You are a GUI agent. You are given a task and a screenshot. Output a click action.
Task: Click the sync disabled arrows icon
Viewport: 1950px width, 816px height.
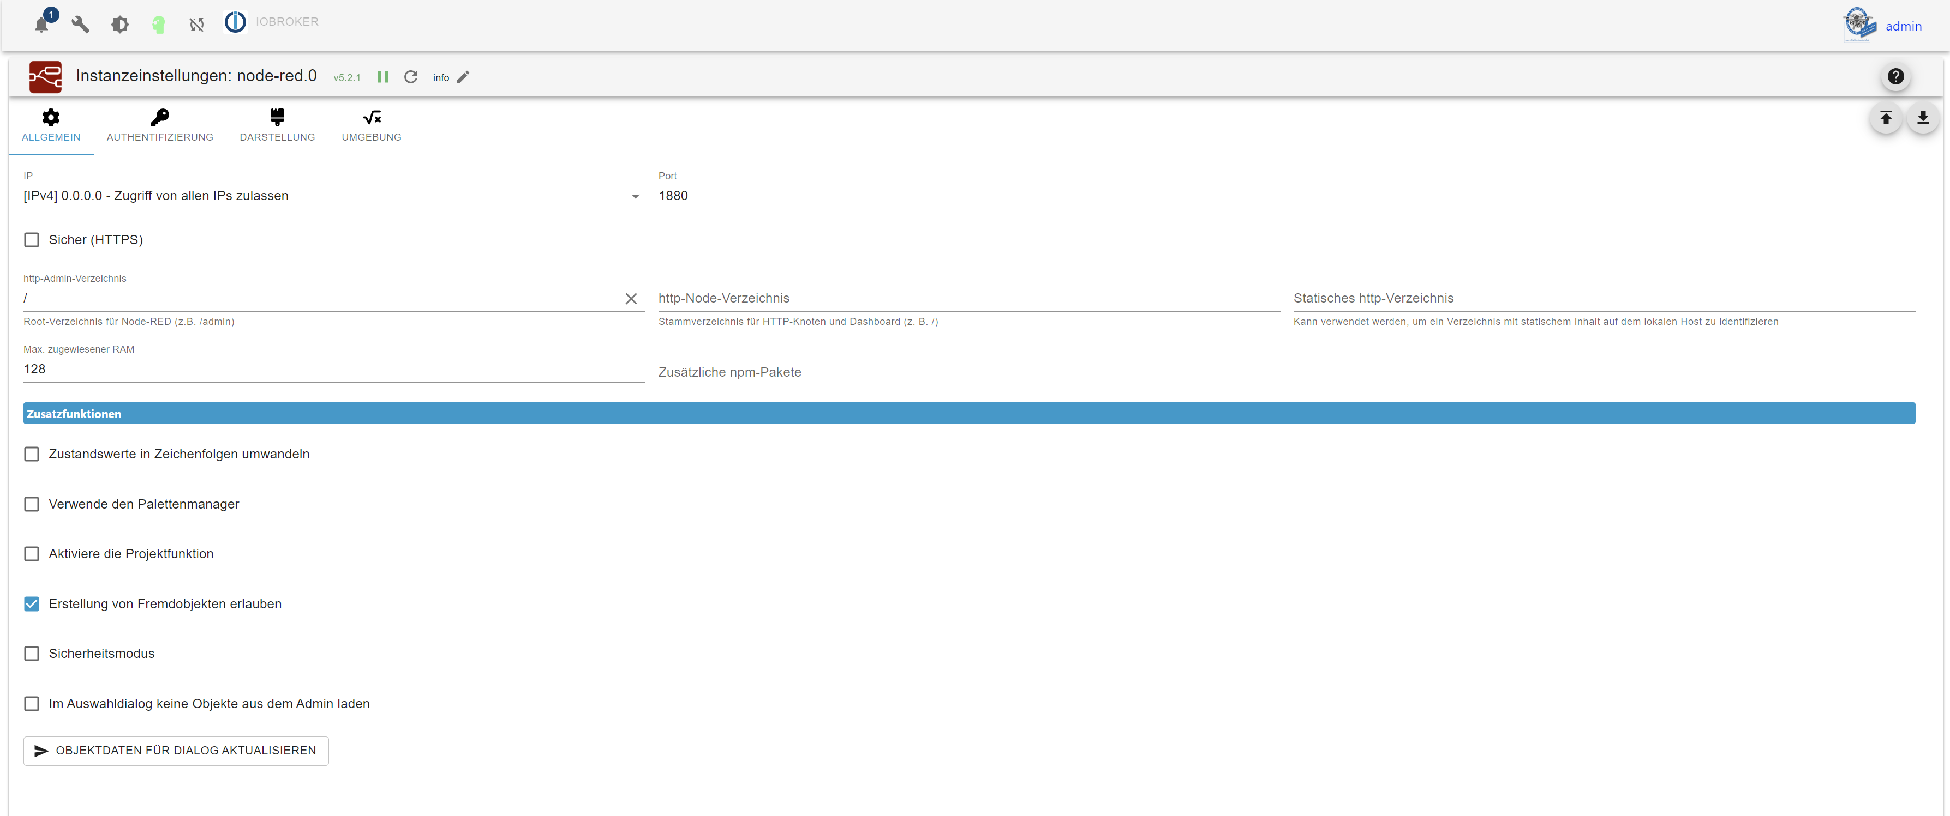(197, 24)
